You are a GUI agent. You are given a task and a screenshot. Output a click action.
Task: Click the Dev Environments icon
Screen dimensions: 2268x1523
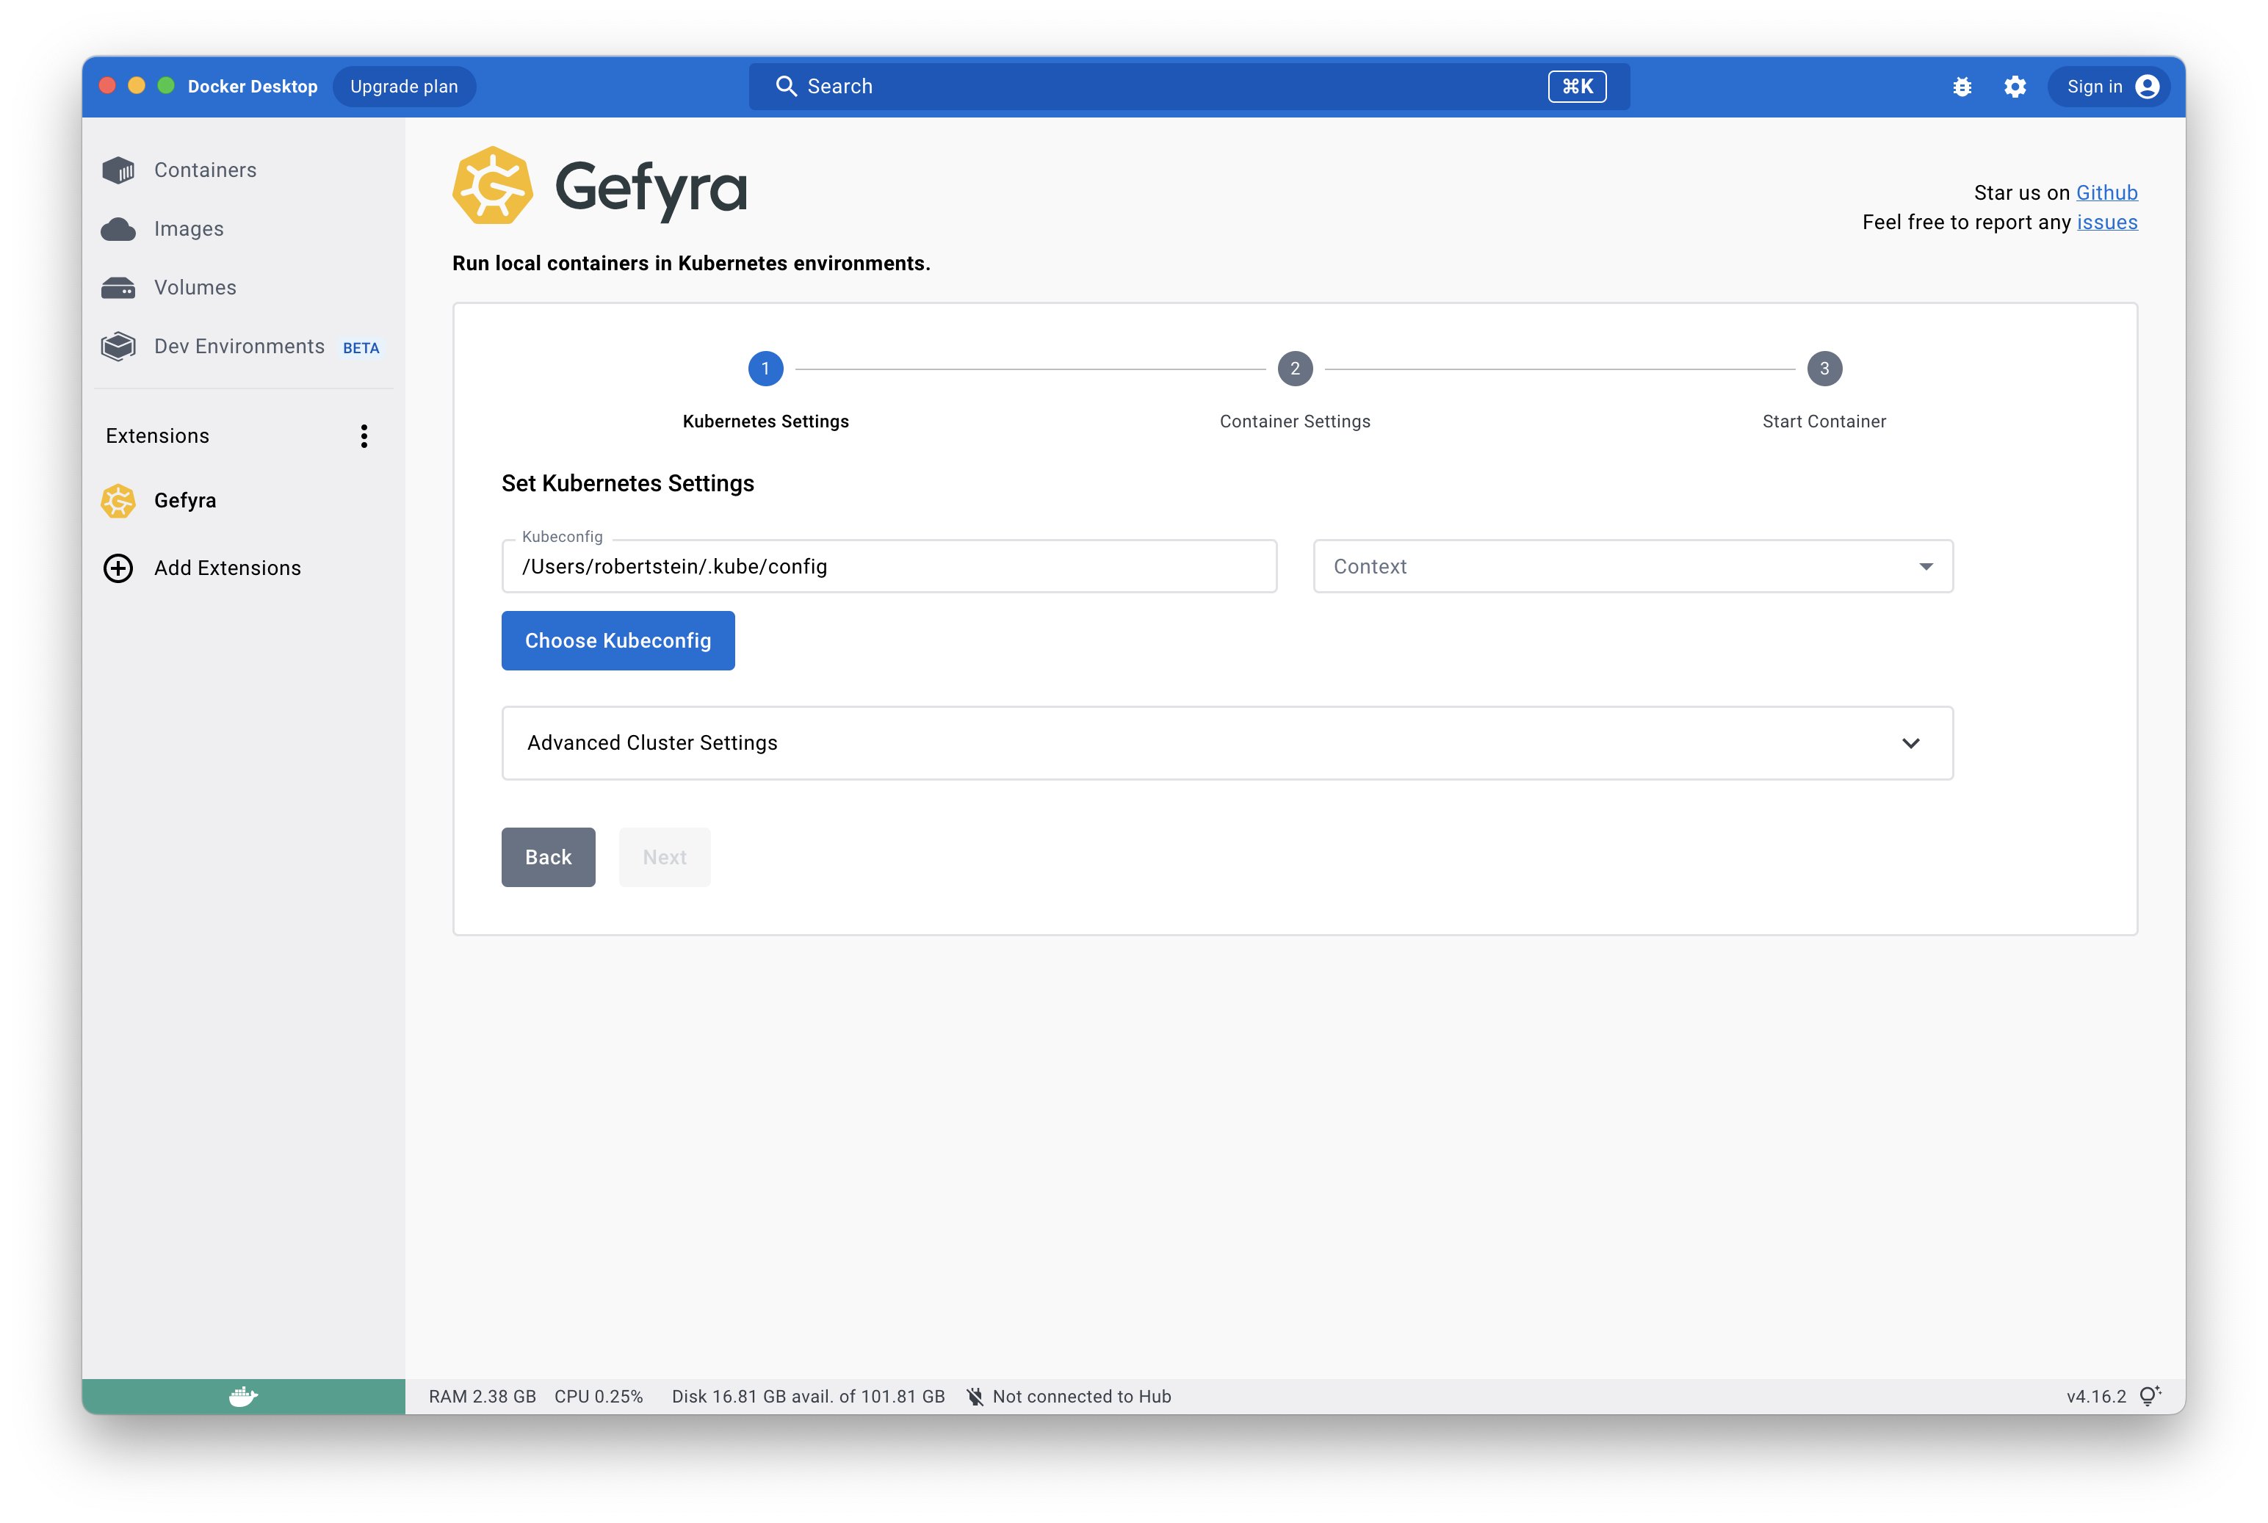pos(118,347)
